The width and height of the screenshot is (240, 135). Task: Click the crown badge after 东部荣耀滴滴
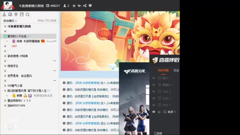point(43,41)
